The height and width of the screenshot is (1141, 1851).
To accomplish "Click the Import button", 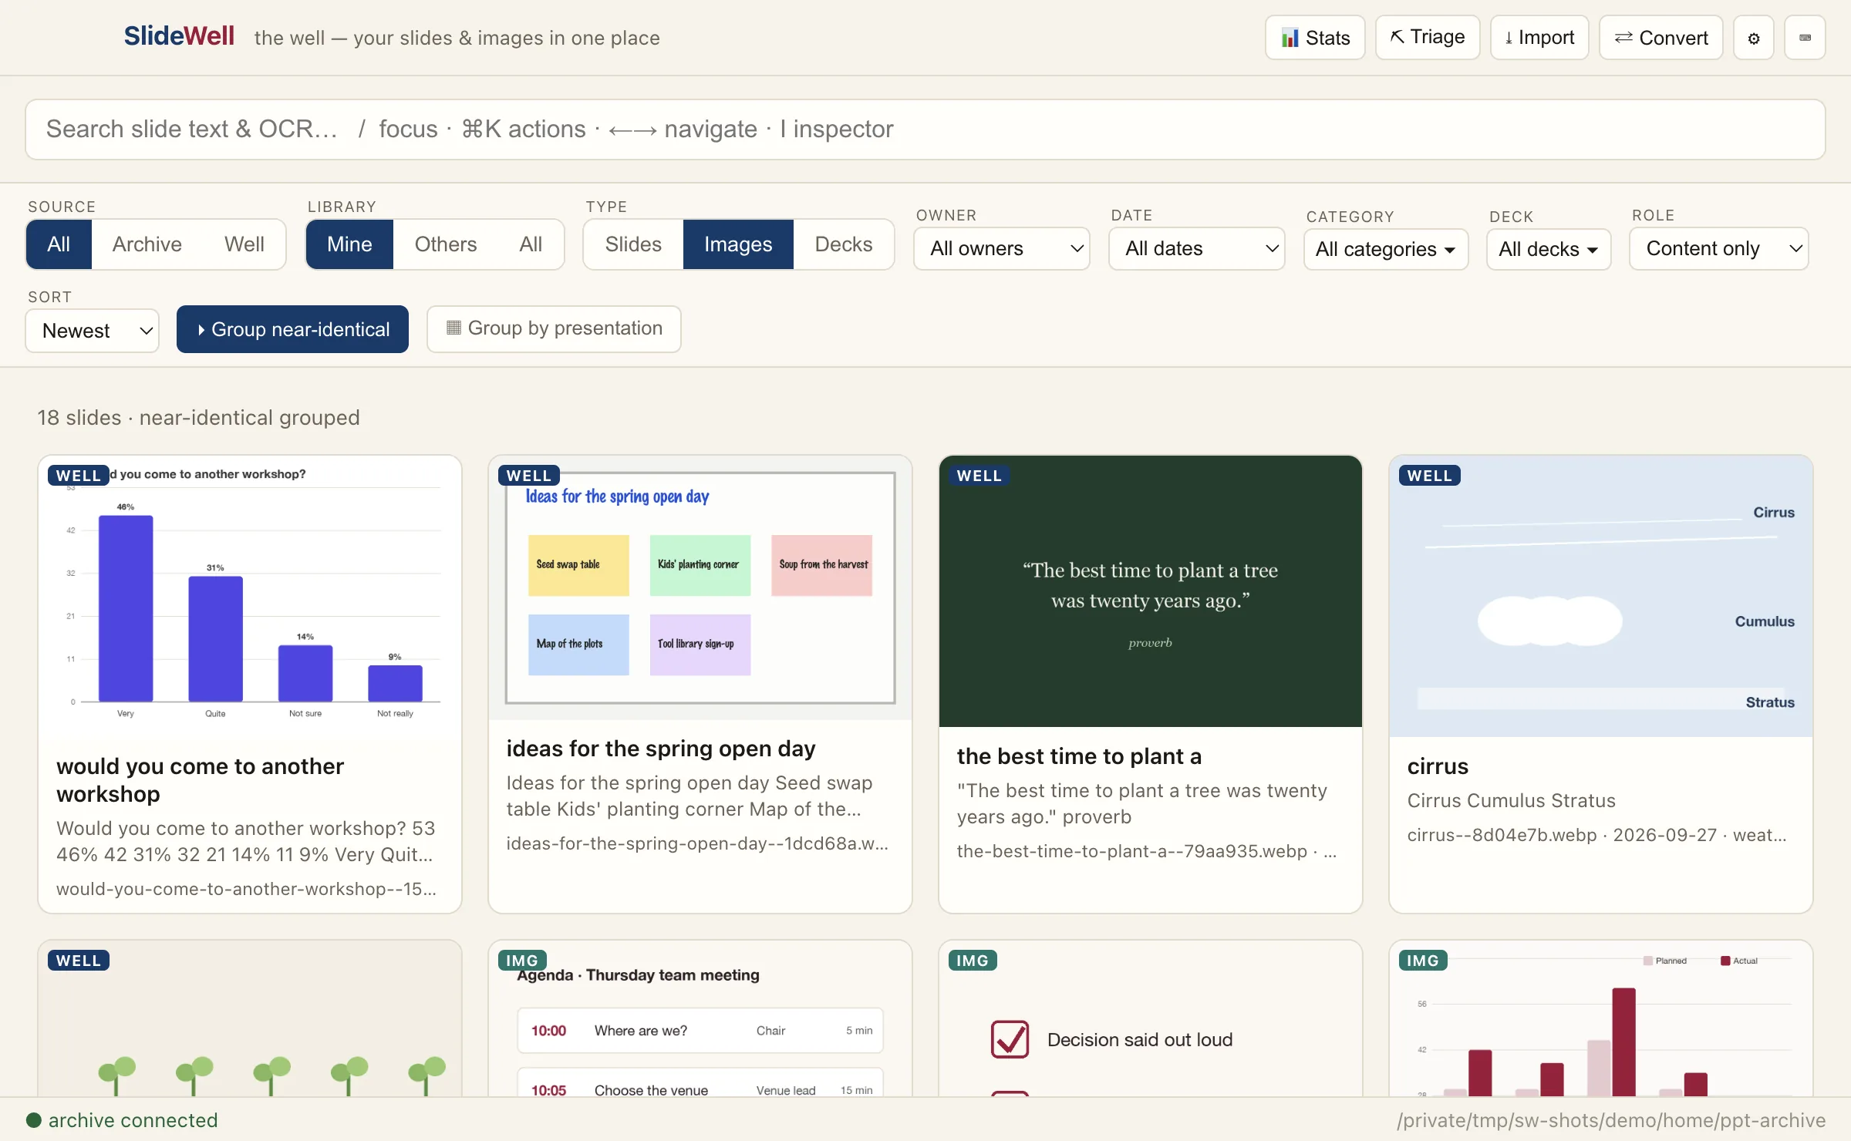I will tap(1539, 38).
